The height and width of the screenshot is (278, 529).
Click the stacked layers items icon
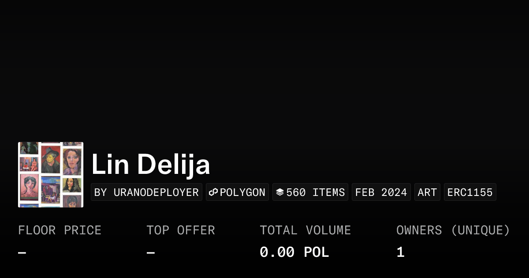click(280, 192)
